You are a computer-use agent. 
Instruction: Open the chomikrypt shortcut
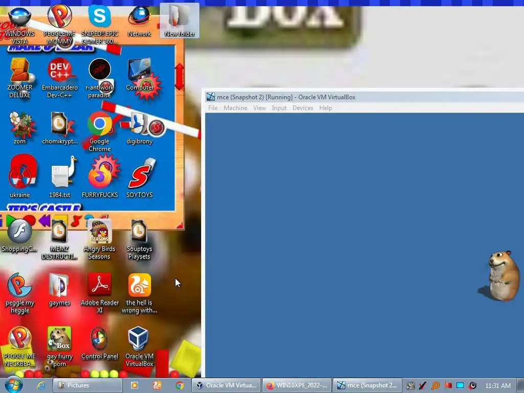pyautogui.click(x=59, y=128)
